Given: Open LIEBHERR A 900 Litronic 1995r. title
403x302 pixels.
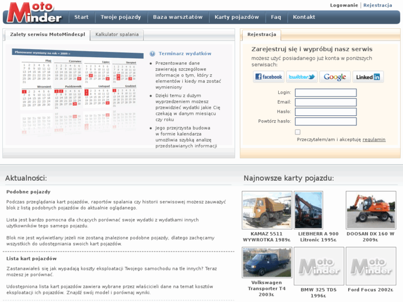Looking at the screenshot, I should [x=318, y=237].
